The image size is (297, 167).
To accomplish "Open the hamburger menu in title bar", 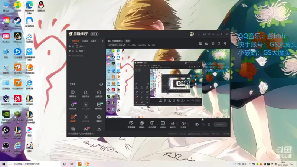I will 213,34.
